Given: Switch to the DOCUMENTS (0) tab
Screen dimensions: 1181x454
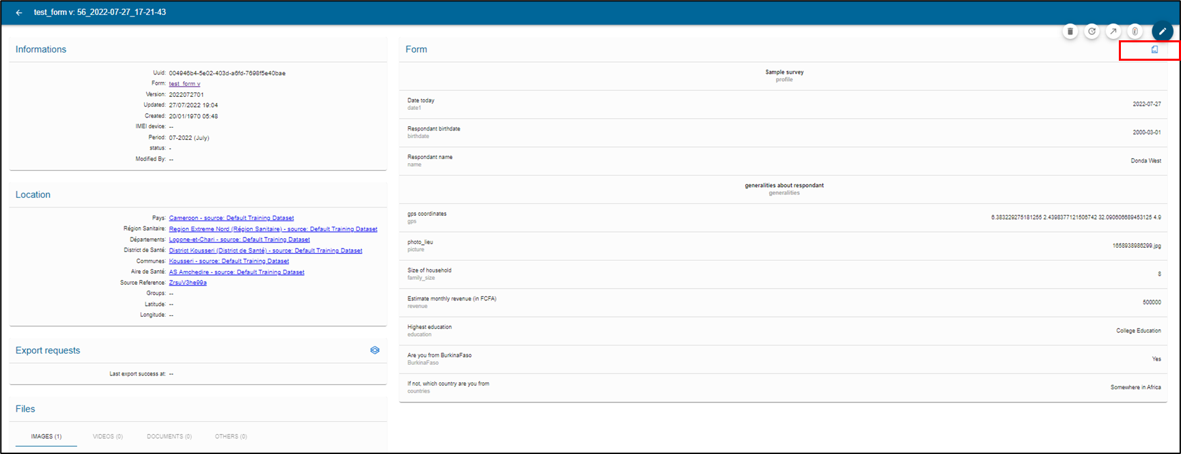Looking at the screenshot, I should 169,436.
